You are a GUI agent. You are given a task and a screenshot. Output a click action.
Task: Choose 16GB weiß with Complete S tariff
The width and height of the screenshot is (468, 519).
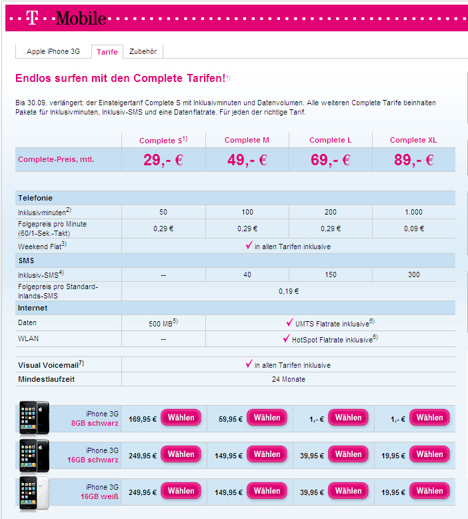181,491
